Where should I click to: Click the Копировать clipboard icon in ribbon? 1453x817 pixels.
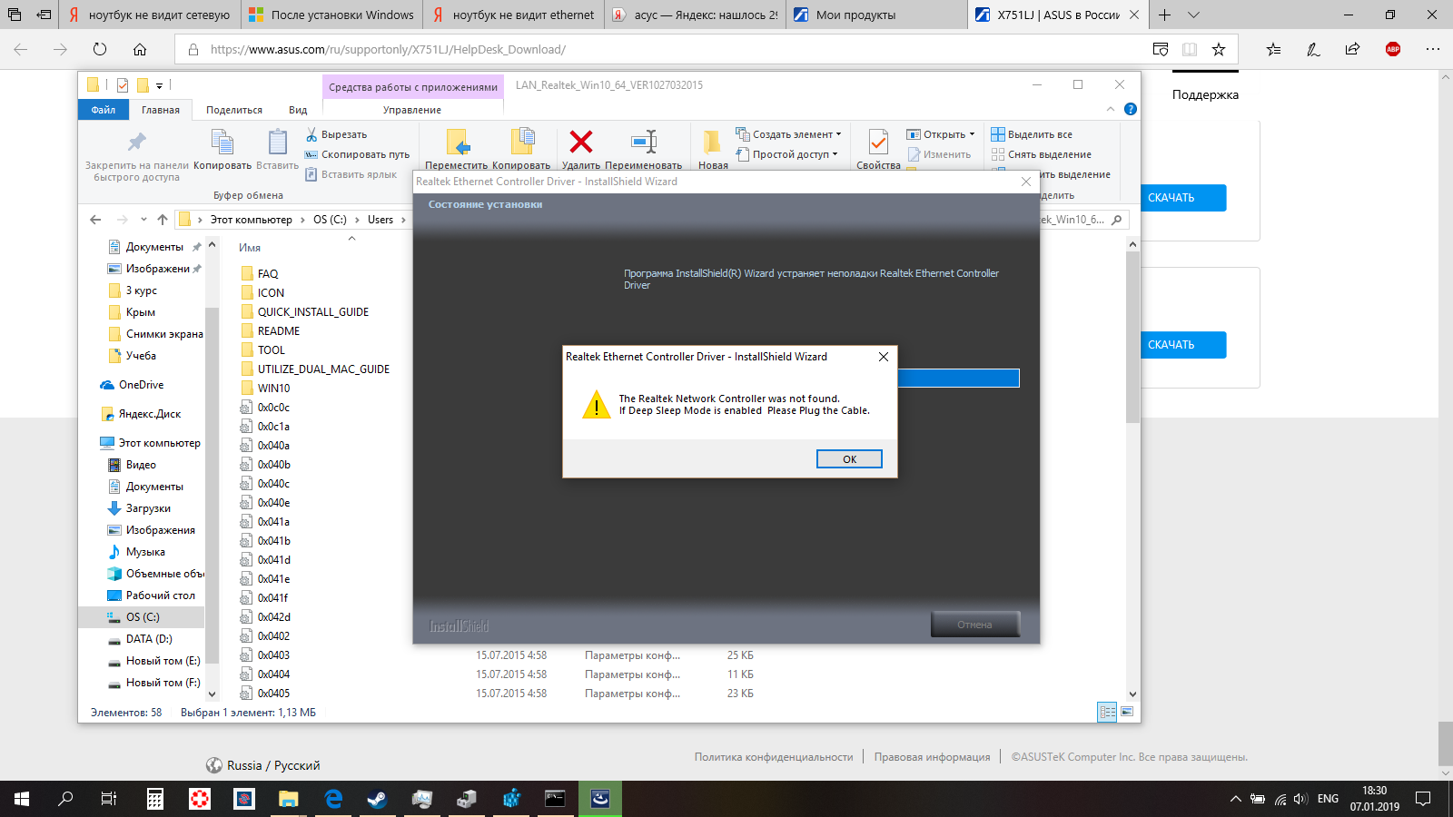click(x=222, y=143)
